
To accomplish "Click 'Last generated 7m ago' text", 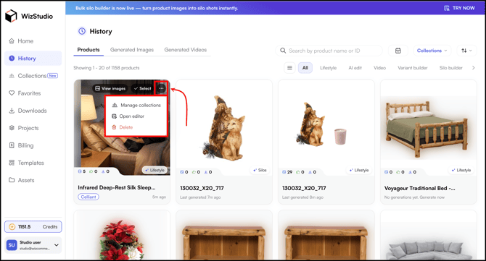I will tap(200, 197).
